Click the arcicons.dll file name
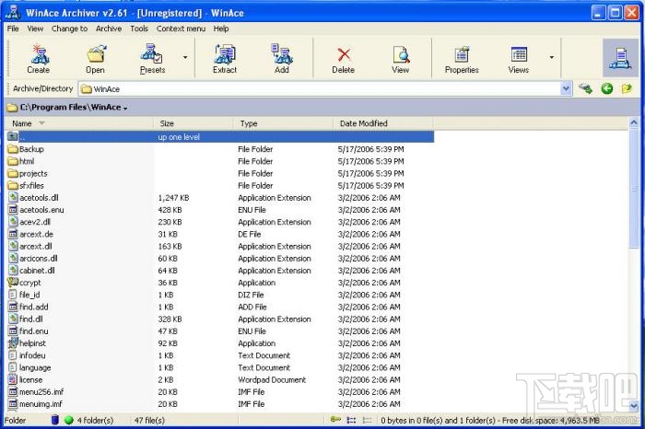645x429 pixels. pyautogui.click(x=39, y=259)
